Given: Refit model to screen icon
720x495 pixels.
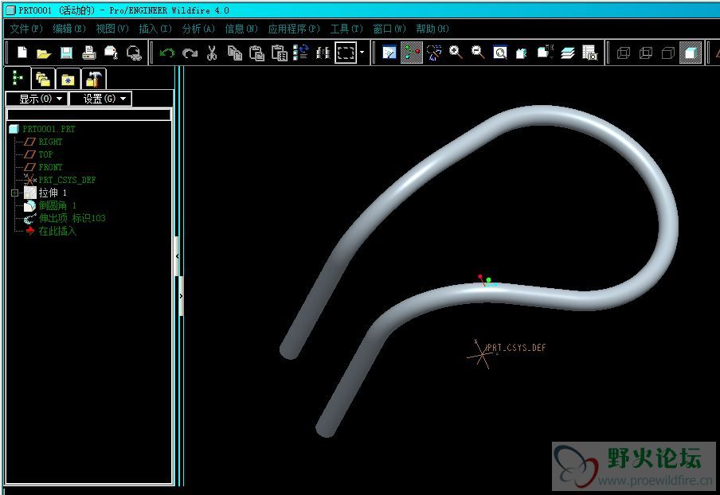Looking at the screenshot, I should point(500,53).
